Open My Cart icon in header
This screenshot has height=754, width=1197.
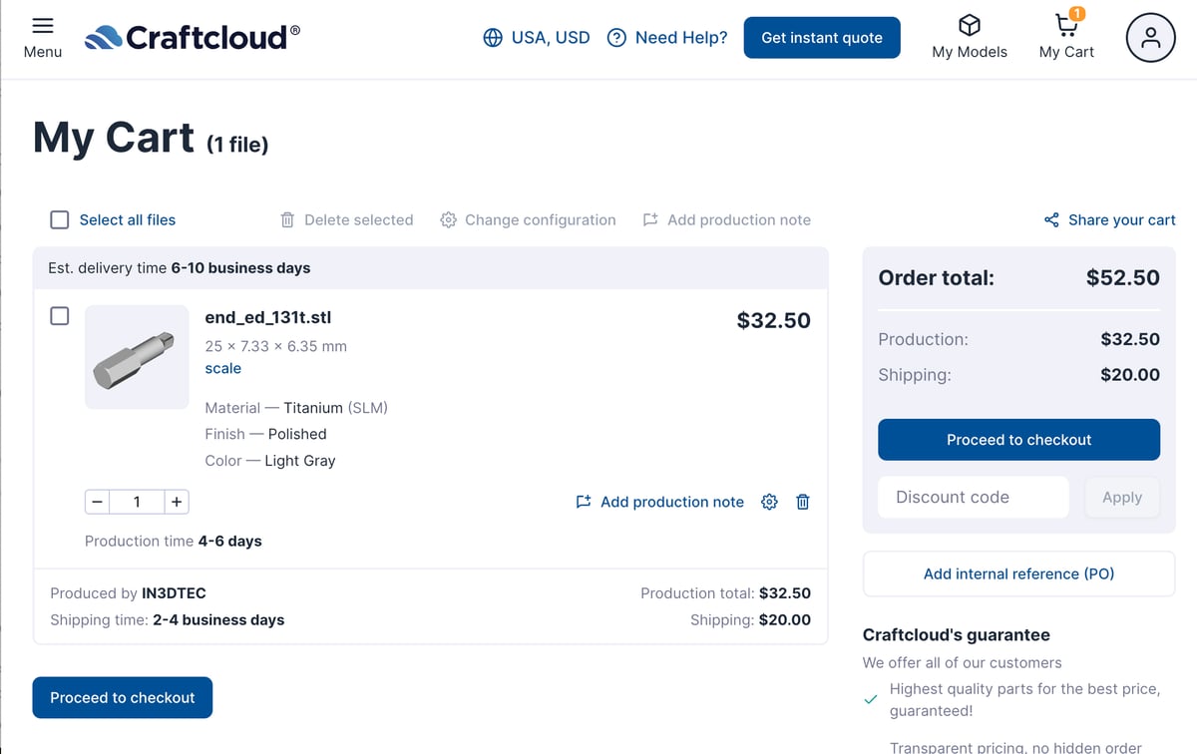pos(1066,25)
